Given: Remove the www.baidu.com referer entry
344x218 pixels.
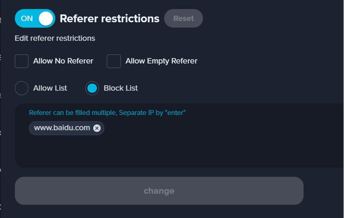Looking at the screenshot, I should pos(97,128).
